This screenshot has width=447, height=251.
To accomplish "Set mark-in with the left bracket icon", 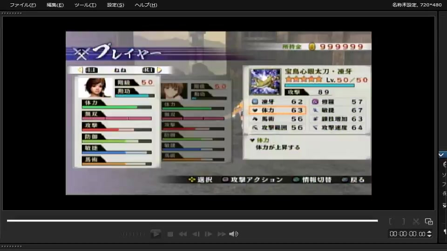I will click(x=390, y=221).
